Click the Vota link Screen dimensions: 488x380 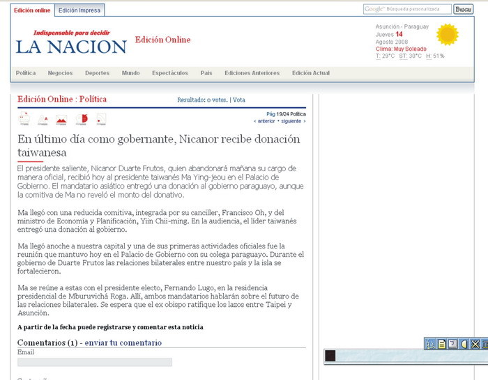(239, 100)
